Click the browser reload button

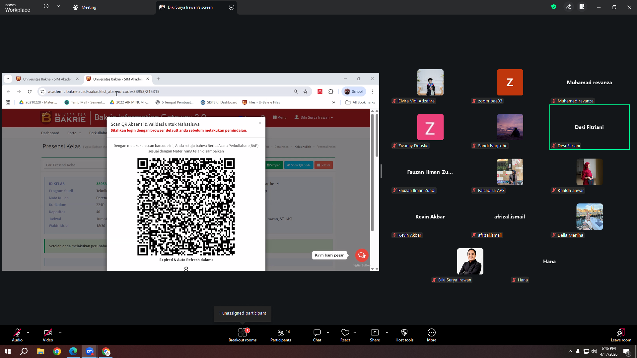[30, 91]
